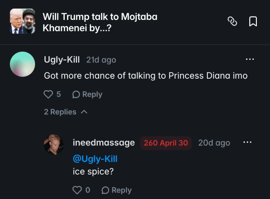Click the 21d ago timestamp on Ugly-Kill's comment

[101, 60]
